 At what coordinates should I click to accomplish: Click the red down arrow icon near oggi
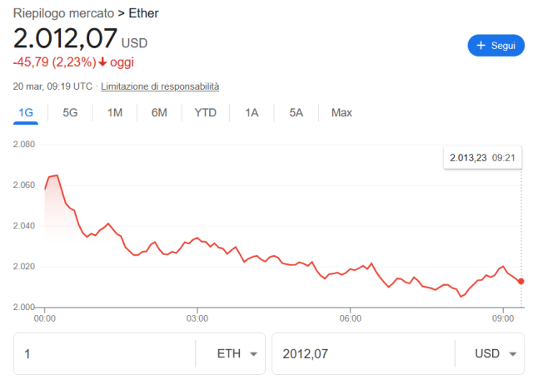[102, 62]
